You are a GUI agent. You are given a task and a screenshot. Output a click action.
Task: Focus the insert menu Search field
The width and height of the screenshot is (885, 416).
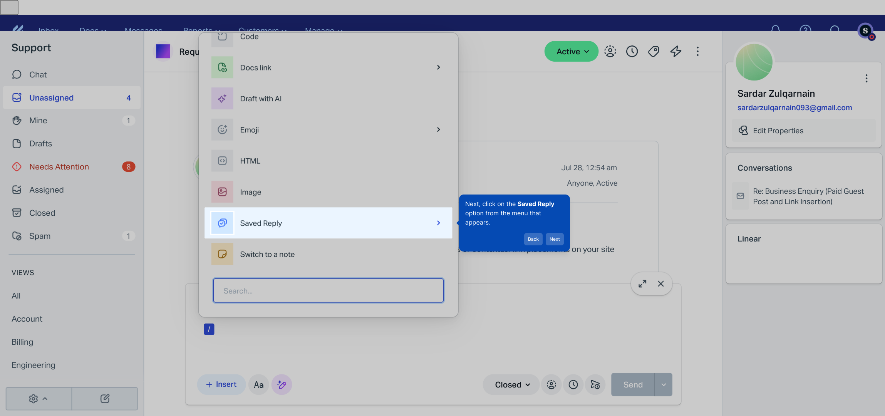click(328, 290)
